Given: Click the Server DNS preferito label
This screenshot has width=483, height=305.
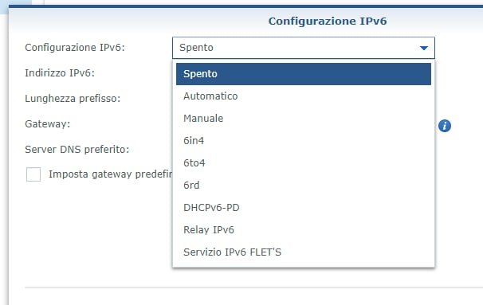Looking at the screenshot, I should pos(77,149).
